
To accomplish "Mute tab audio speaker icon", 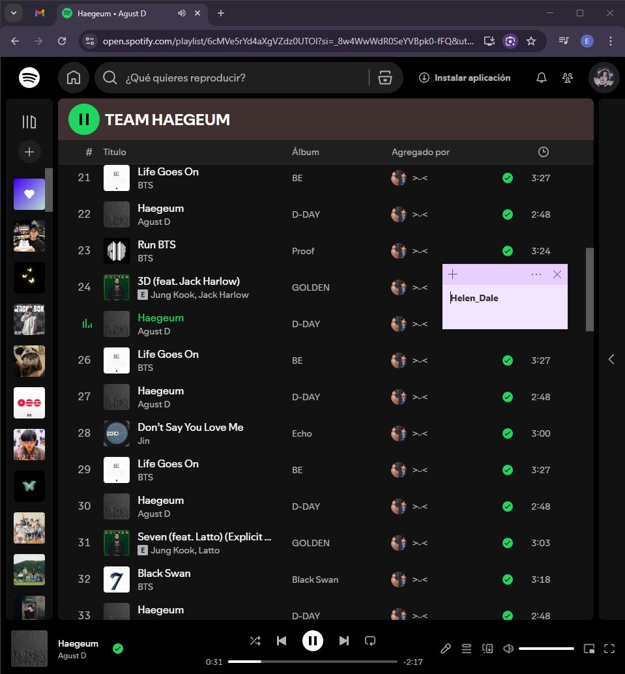I will pos(182,13).
